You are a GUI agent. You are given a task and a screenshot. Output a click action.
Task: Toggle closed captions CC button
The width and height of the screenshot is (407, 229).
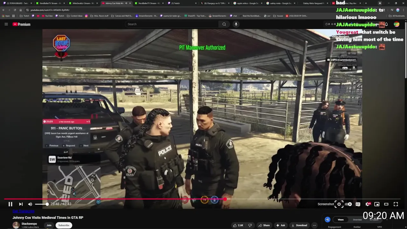pyautogui.click(x=358, y=204)
